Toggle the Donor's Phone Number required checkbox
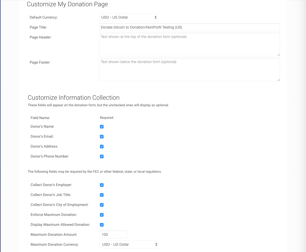Image resolution: width=306 pixels, height=252 pixels. (102, 156)
